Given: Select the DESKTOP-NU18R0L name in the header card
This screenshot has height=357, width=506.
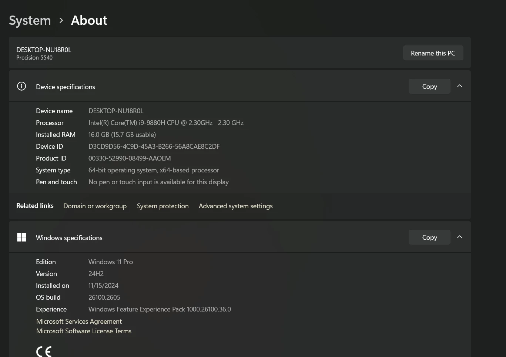Looking at the screenshot, I should (x=44, y=50).
